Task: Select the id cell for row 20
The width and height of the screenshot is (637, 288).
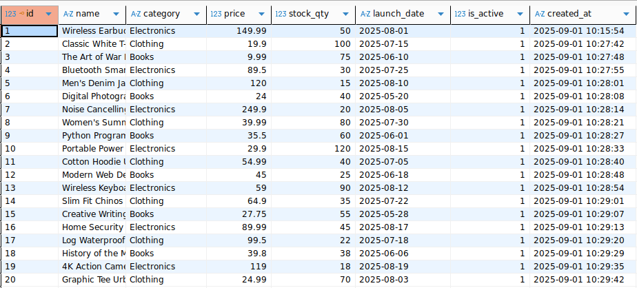Action: tap(30, 279)
